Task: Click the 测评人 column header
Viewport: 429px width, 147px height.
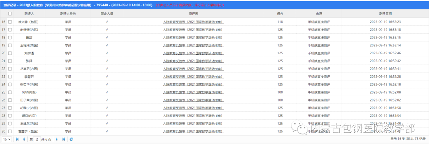Action: (29, 13)
